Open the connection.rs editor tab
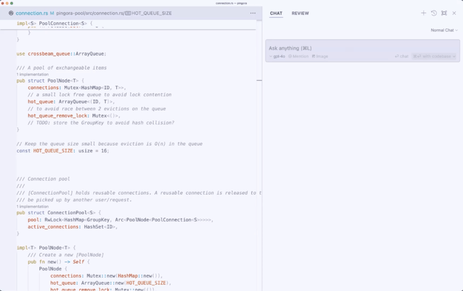This screenshot has width=463, height=291. pyautogui.click(x=32, y=13)
